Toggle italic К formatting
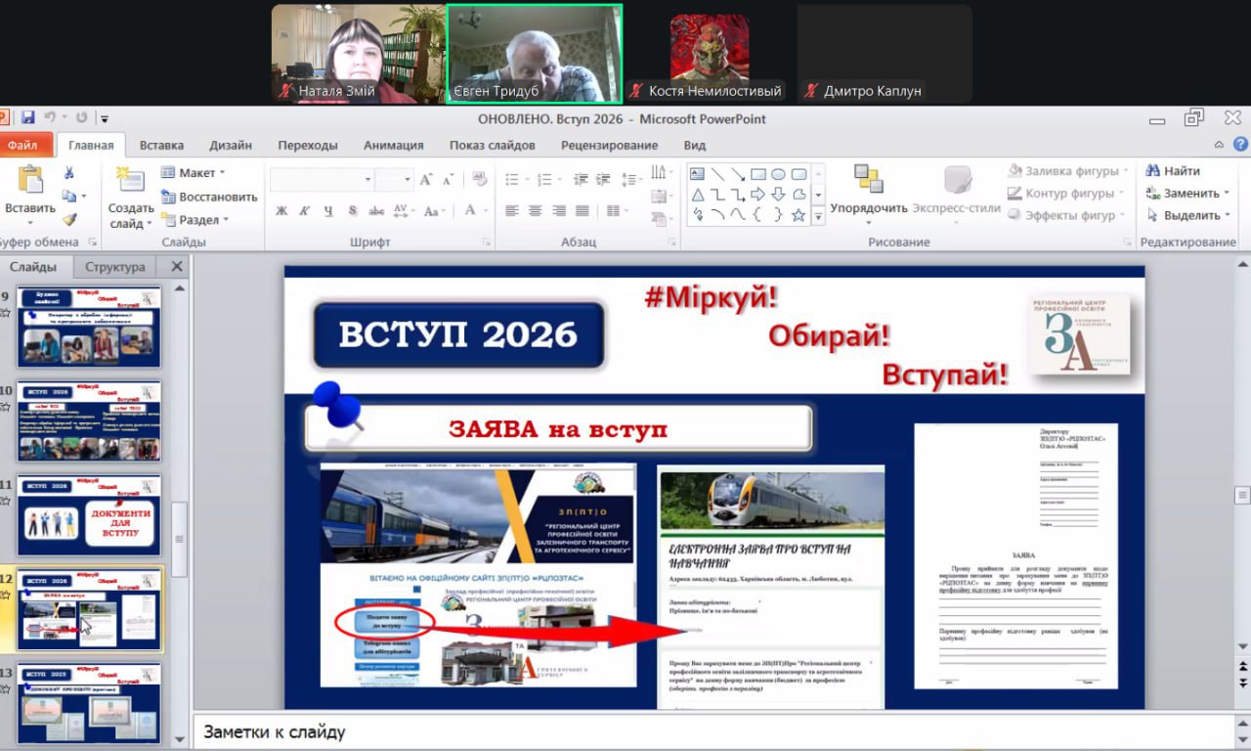Screen dimensions: 1251x751 pos(305,211)
